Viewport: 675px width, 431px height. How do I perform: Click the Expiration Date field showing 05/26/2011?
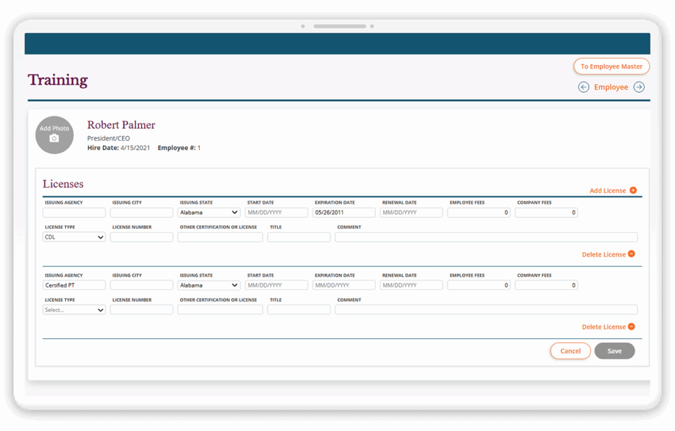pyautogui.click(x=343, y=212)
